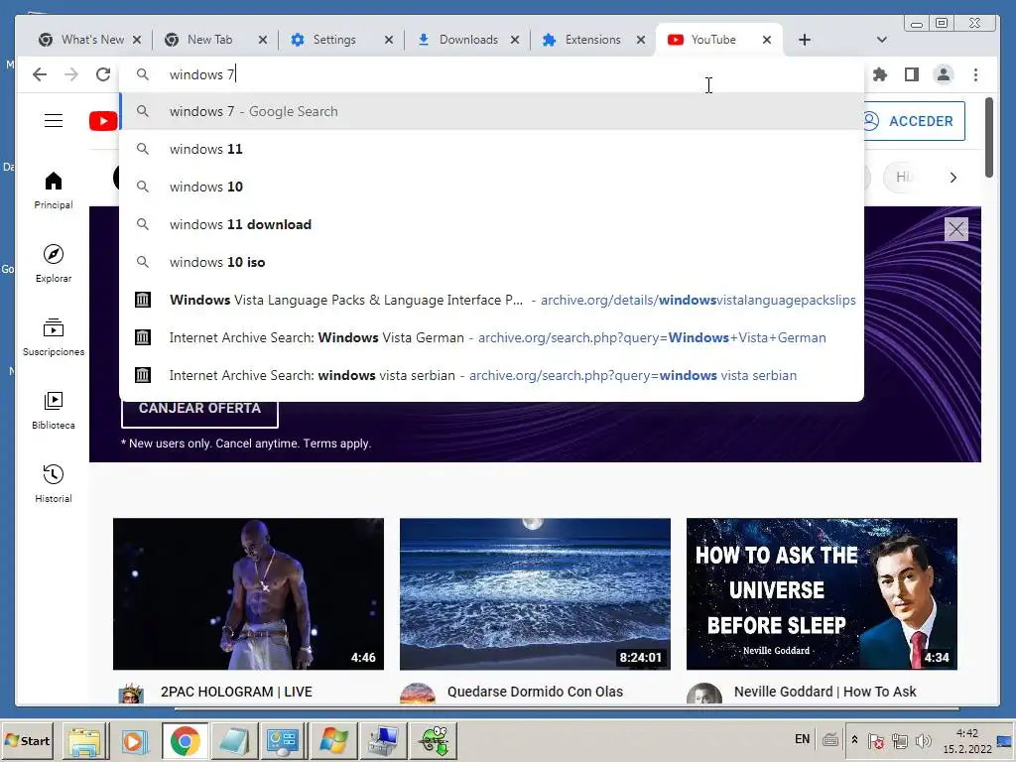
Task: Reload the page with the refresh icon
Action: click(x=103, y=74)
